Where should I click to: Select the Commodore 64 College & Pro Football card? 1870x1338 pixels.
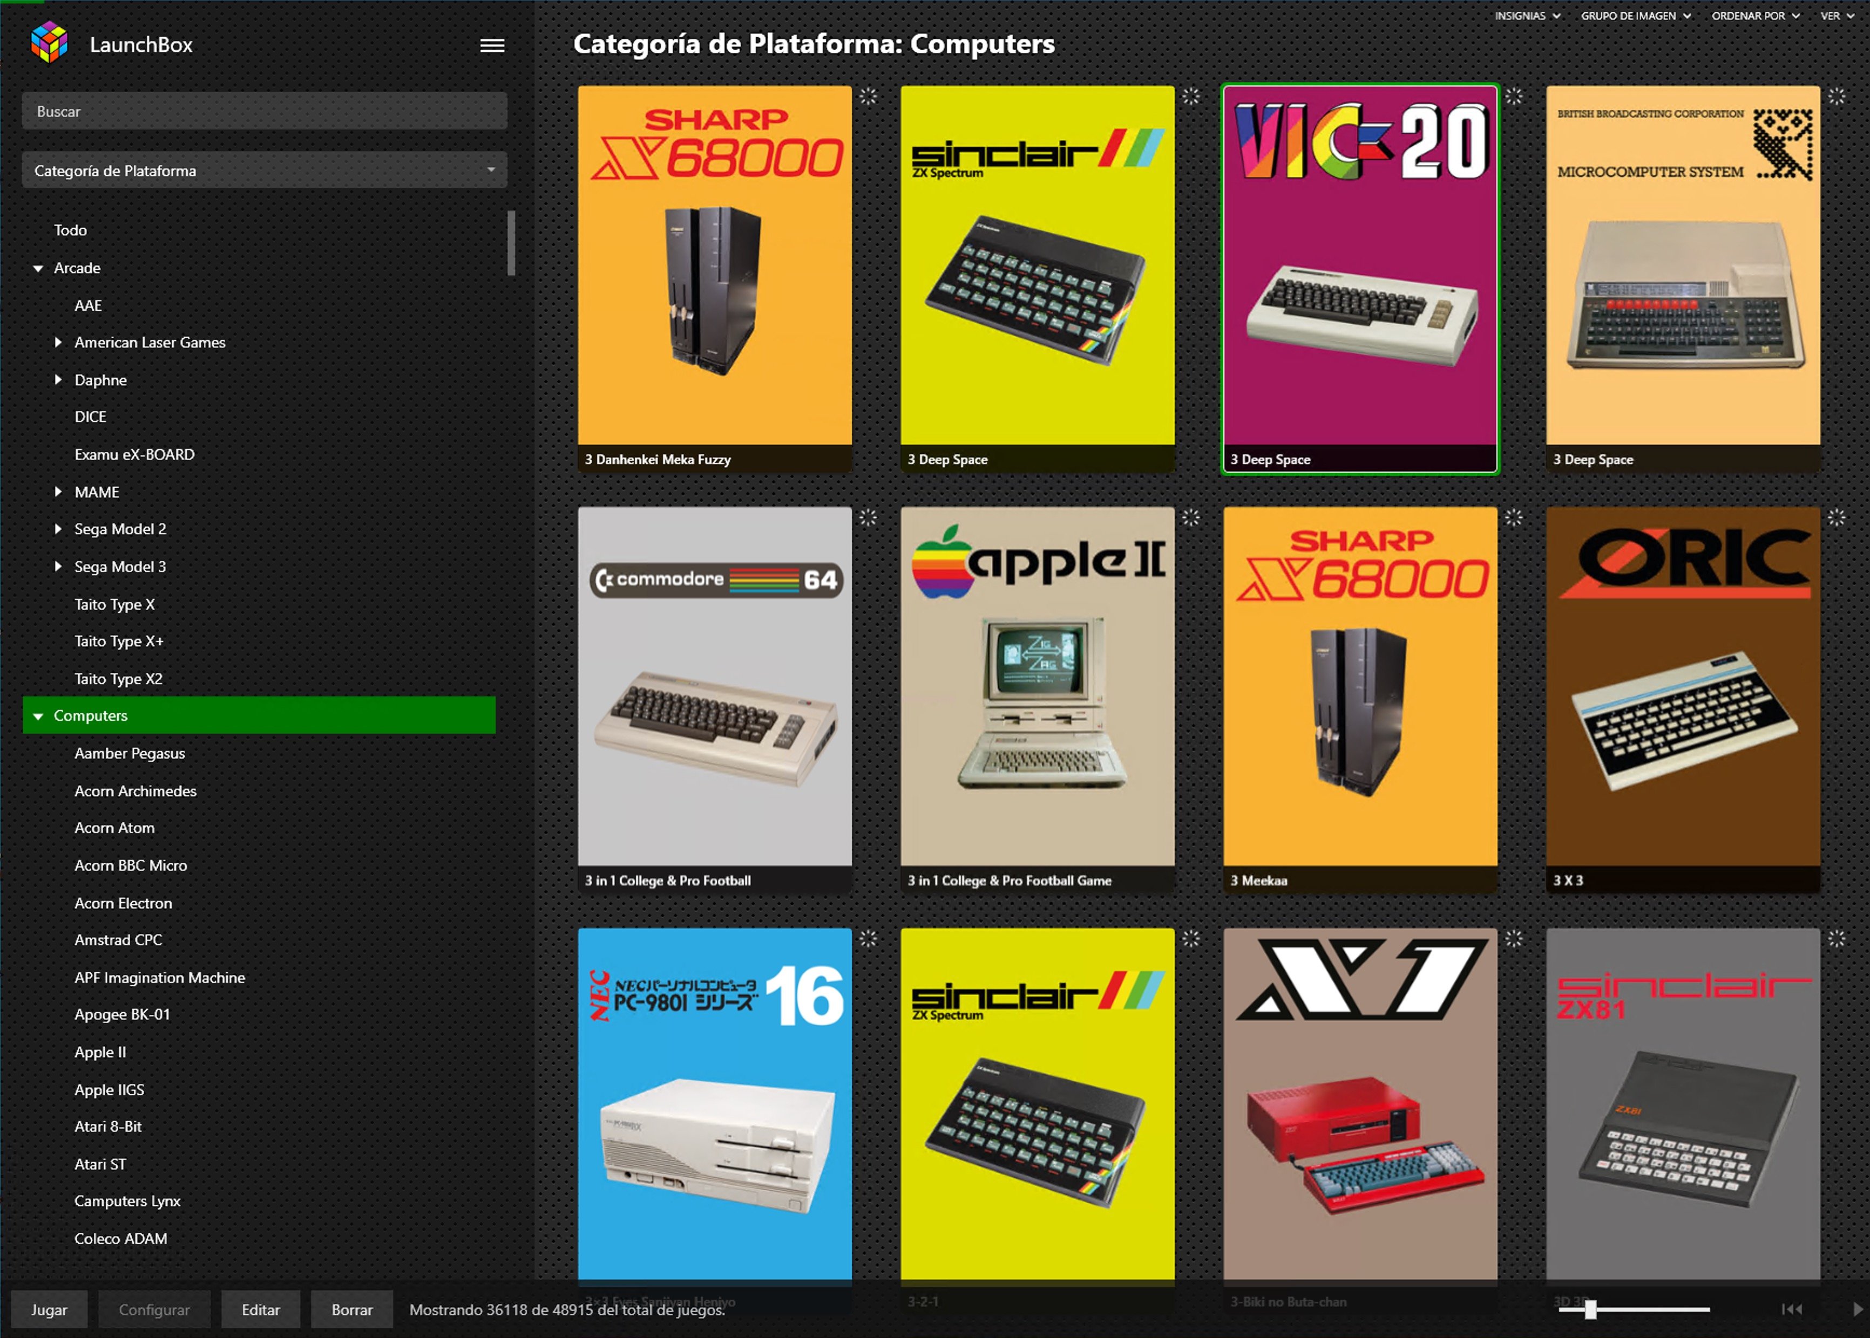pos(715,700)
